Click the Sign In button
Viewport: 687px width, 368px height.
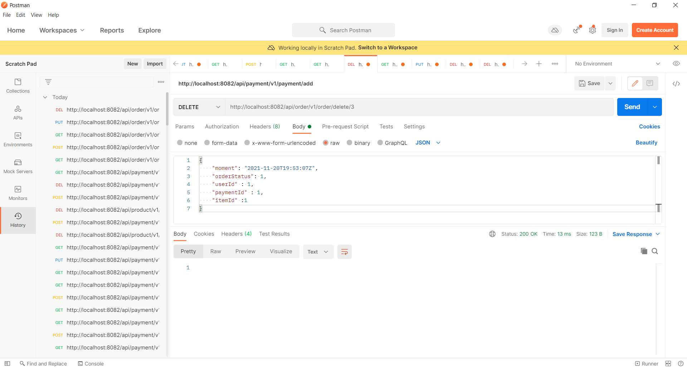(615, 30)
